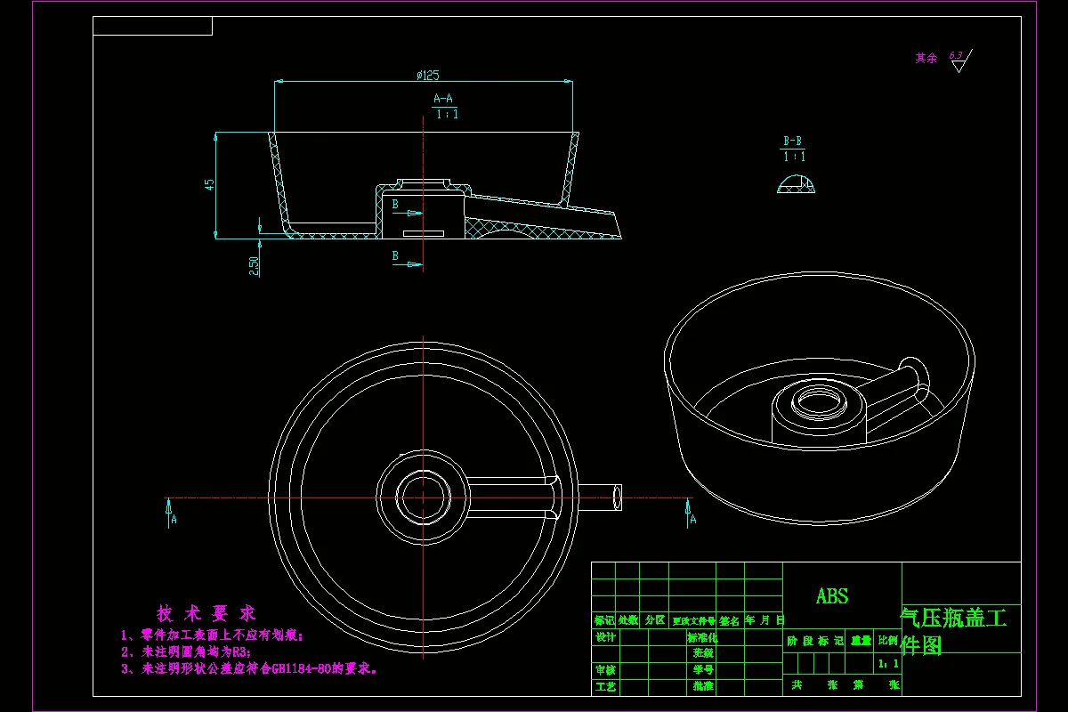Select requirement line 1 about 划痕
Screen dimensions: 1068x712
click(213, 635)
